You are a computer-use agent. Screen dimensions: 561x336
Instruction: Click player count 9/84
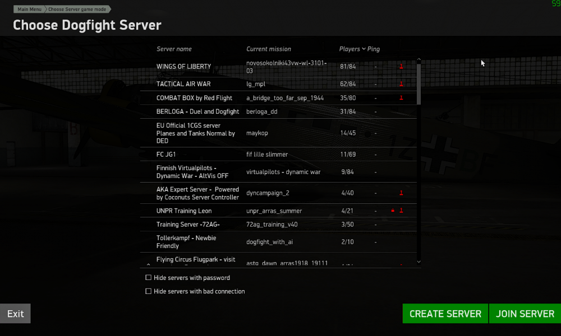[347, 172]
